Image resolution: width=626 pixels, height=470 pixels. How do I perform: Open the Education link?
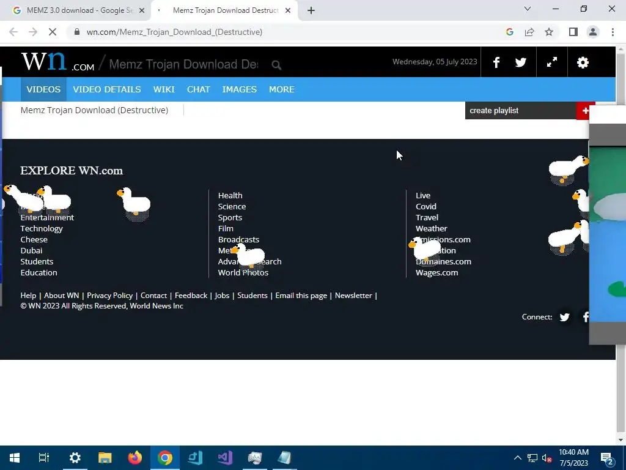click(x=39, y=272)
